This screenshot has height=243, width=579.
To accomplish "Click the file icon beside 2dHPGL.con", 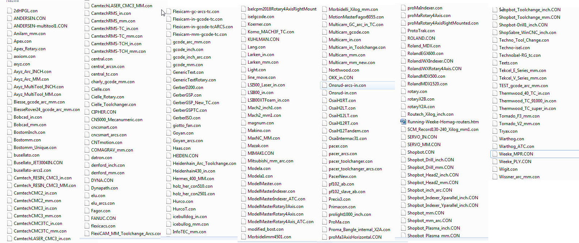I will 10,11.
